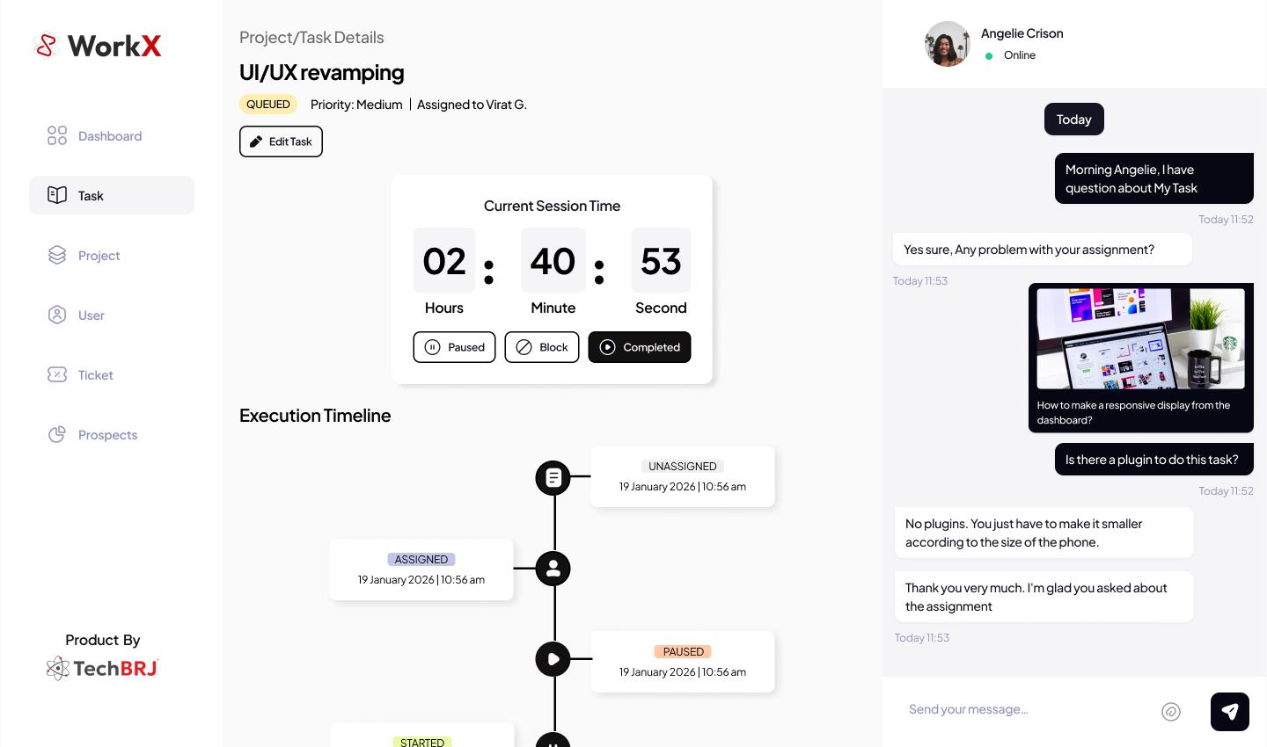Mark the task as Completed
This screenshot has height=747, width=1267.
639,347
